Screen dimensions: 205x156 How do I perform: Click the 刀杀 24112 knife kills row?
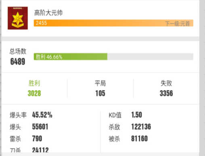click(29, 150)
